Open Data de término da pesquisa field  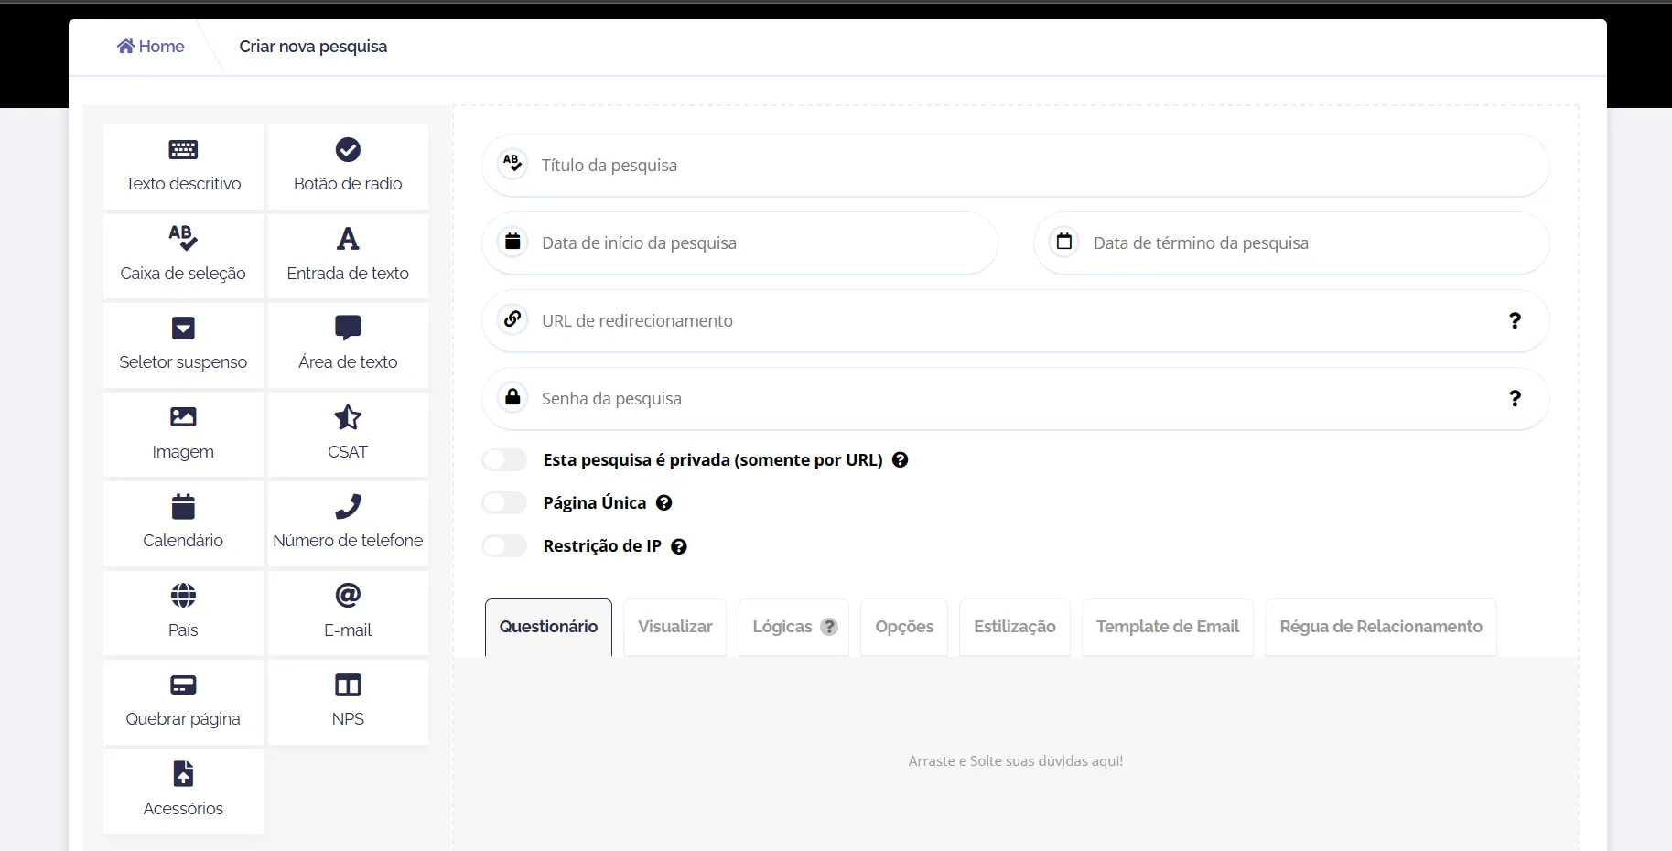pos(1291,242)
